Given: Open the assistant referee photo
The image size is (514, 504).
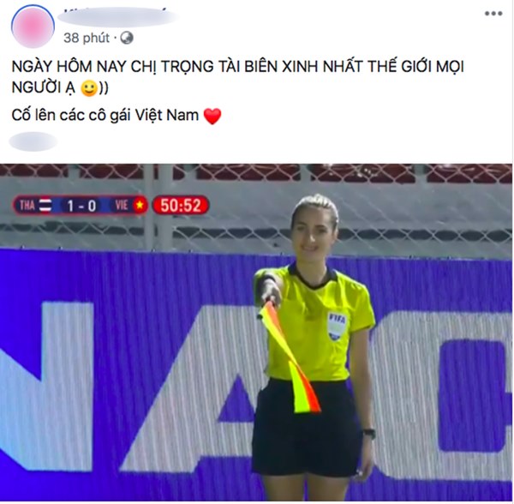Looking at the screenshot, I should [256, 333].
